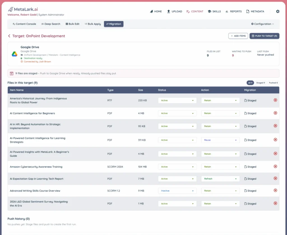Click the 'SCORM 2004' type cell
This screenshot has height=235, width=287.
point(115,167)
